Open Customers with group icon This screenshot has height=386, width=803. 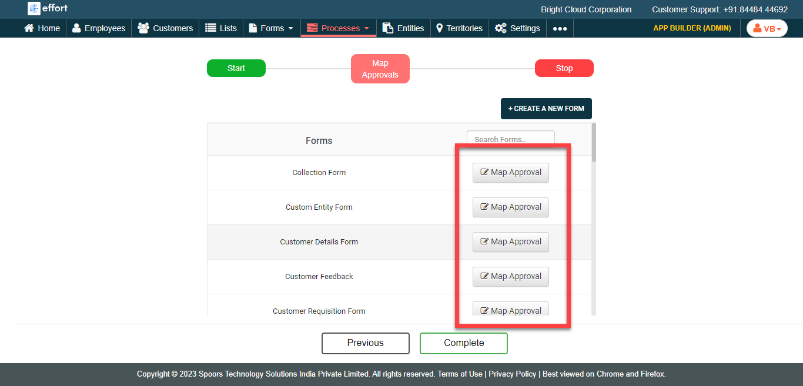click(143, 28)
